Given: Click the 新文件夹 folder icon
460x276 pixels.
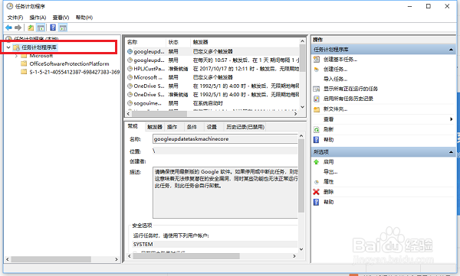Looking at the screenshot, I should [316, 109].
